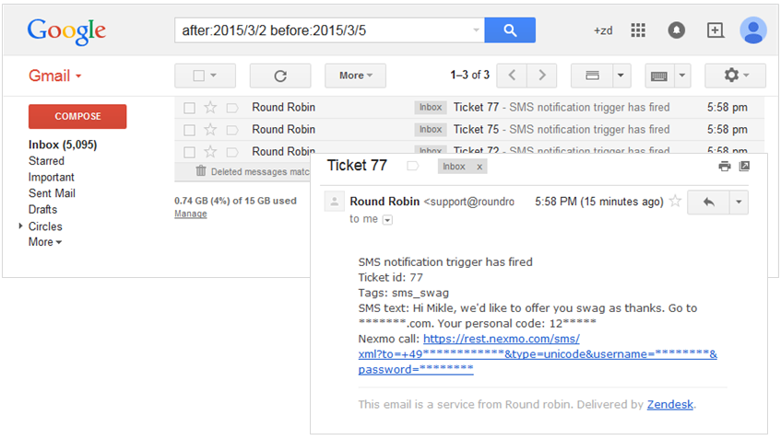Expand the Circles label list
The image size is (781, 440).
(21, 226)
